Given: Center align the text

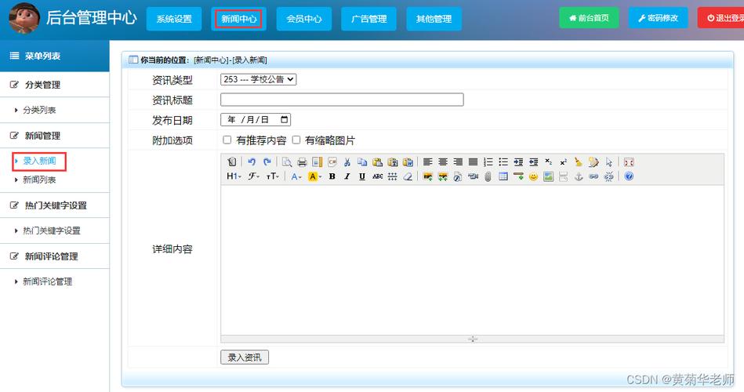Looking at the screenshot, I should click(443, 162).
